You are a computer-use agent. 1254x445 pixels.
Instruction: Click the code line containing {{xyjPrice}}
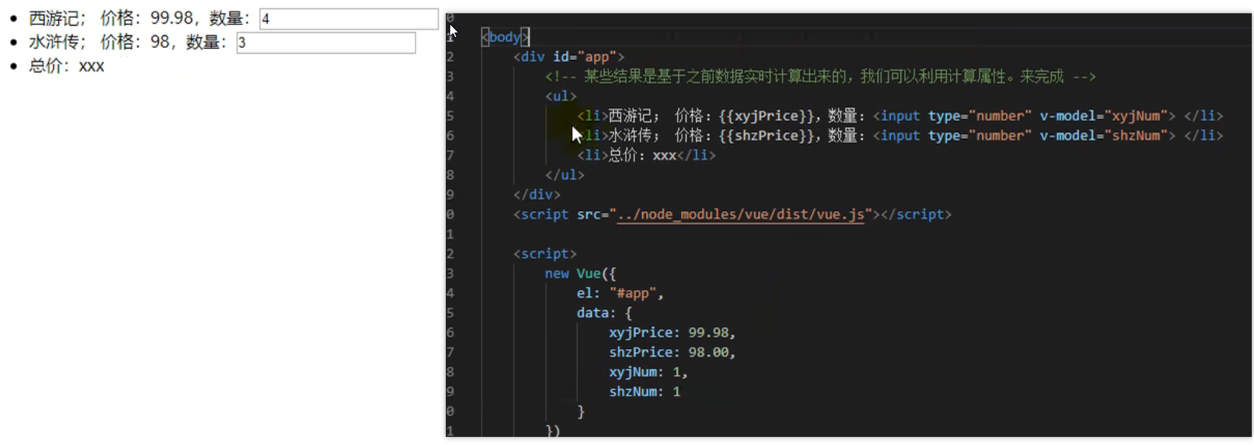[900, 116]
